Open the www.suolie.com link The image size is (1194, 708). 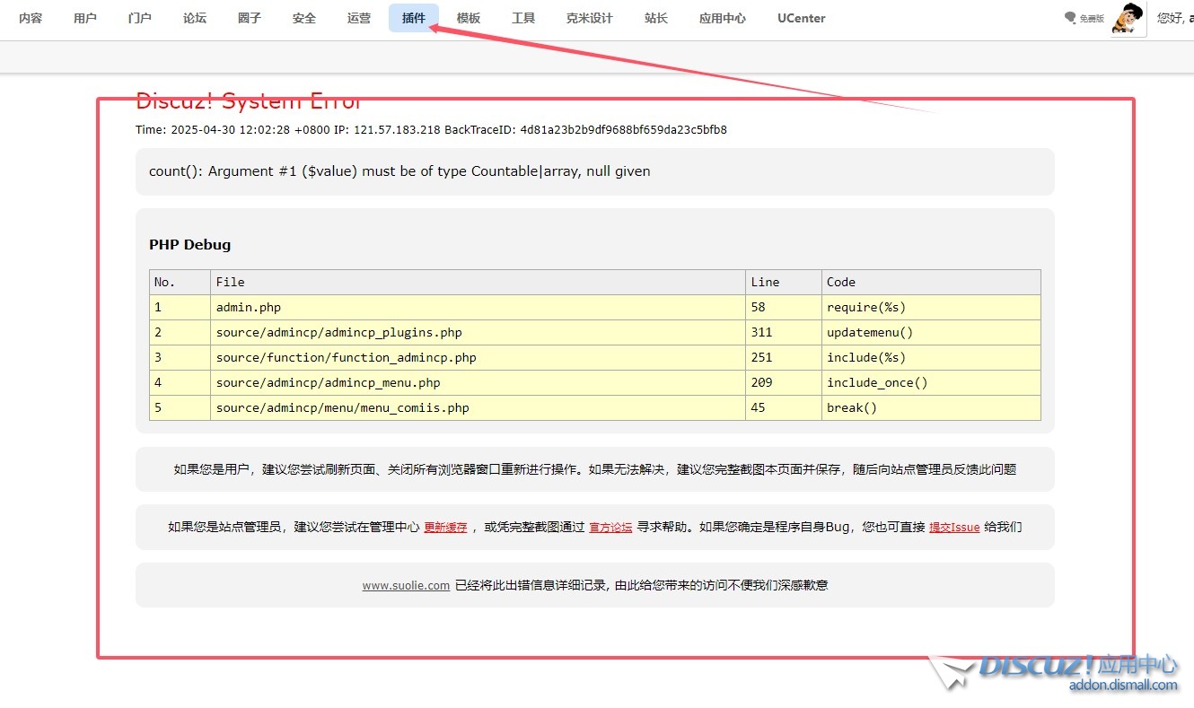coord(406,585)
